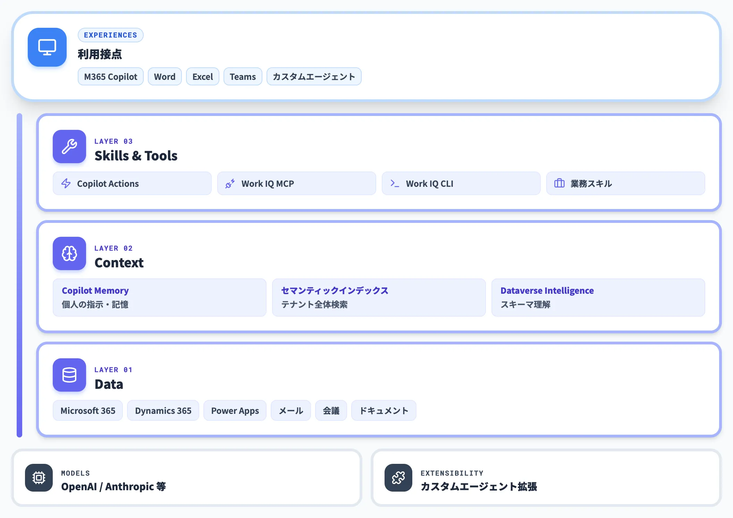733x518 pixels.
Task: Click the brain icon for Context layer
Action: coord(69,253)
